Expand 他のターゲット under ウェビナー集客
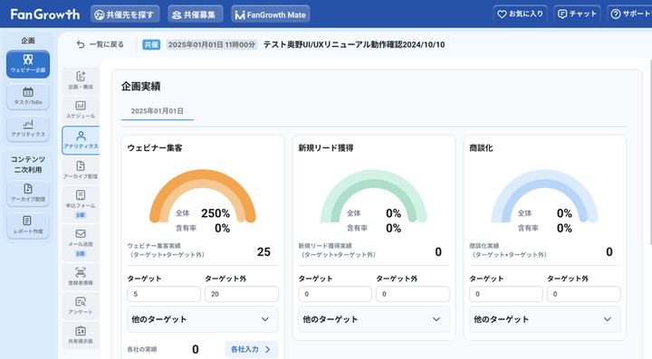The width and height of the screenshot is (652, 359). point(203,319)
